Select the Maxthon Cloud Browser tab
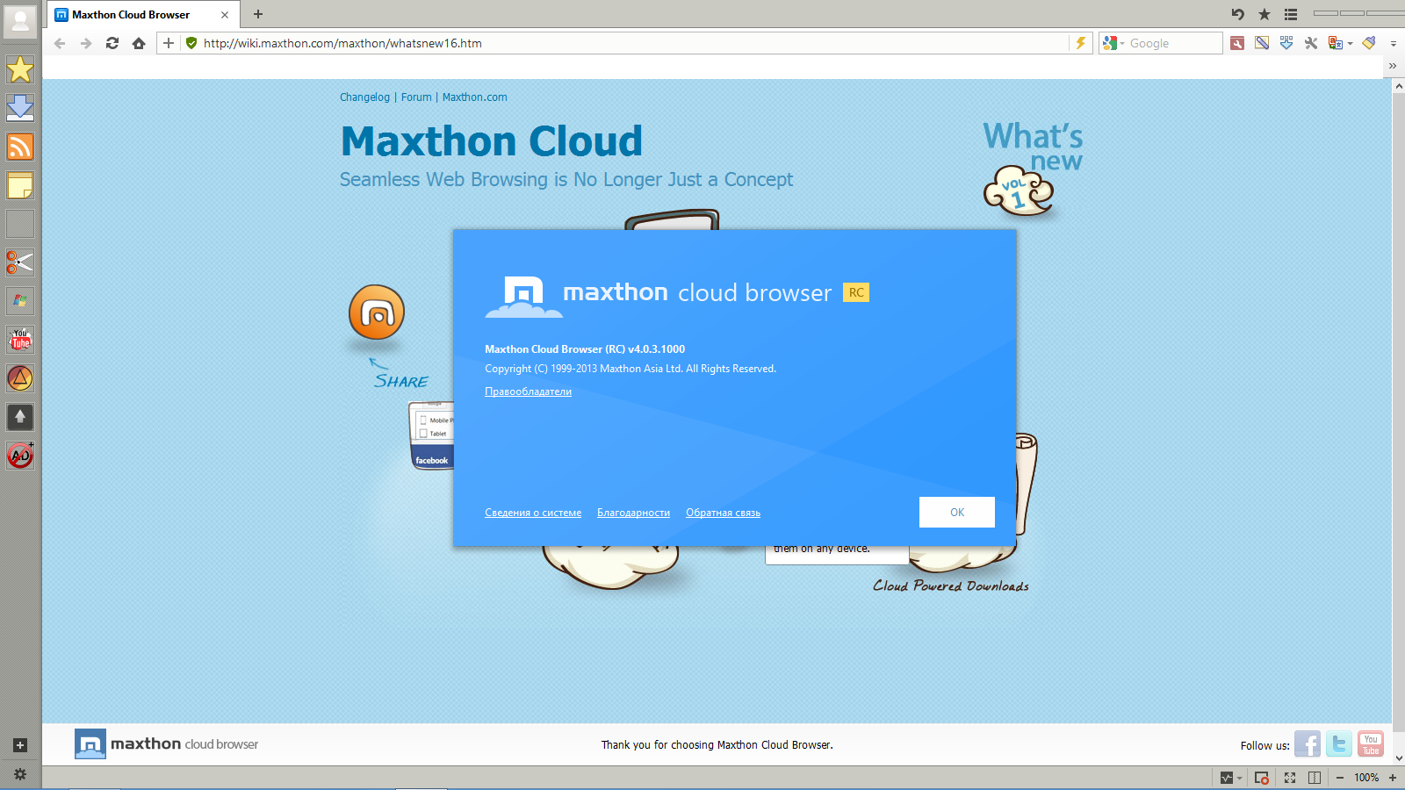 pyautogui.click(x=132, y=15)
